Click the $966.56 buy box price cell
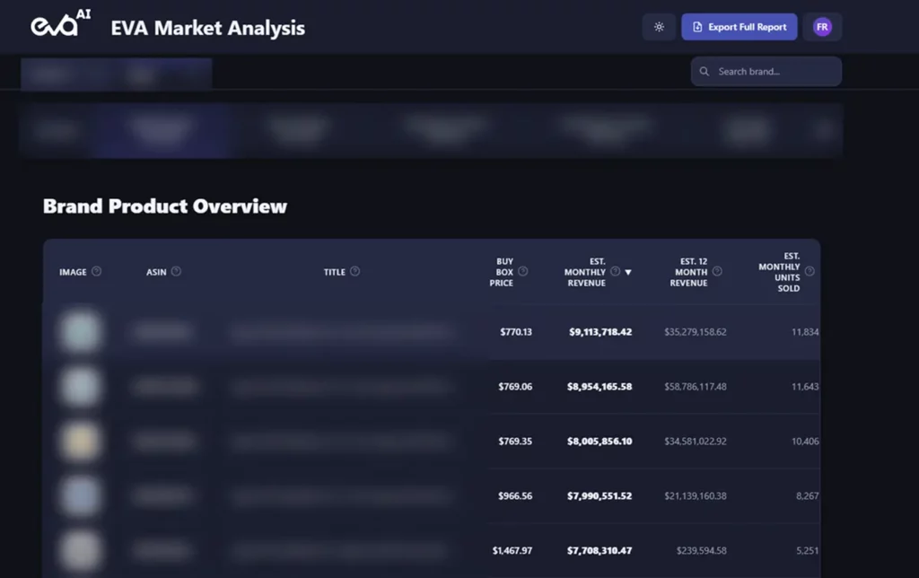Viewport: 919px width, 578px height. [514, 496]
